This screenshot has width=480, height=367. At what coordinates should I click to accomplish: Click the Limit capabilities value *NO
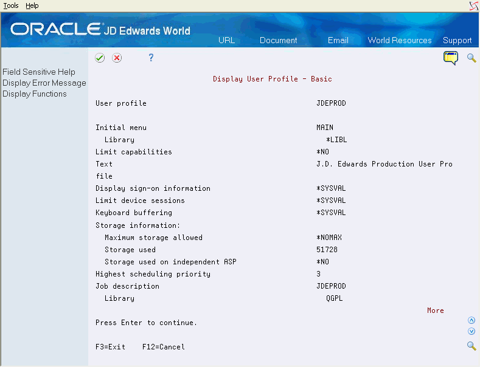[322, 152]
